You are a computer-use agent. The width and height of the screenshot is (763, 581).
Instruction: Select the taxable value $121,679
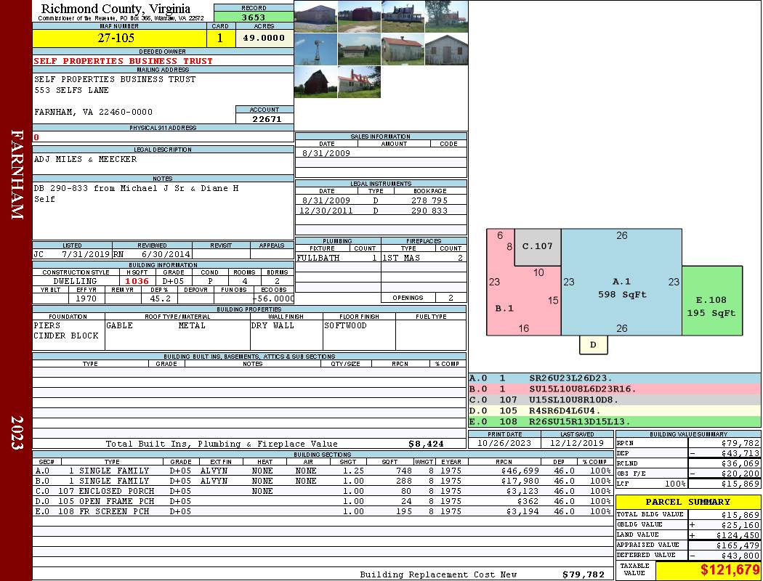pos(730,569)
